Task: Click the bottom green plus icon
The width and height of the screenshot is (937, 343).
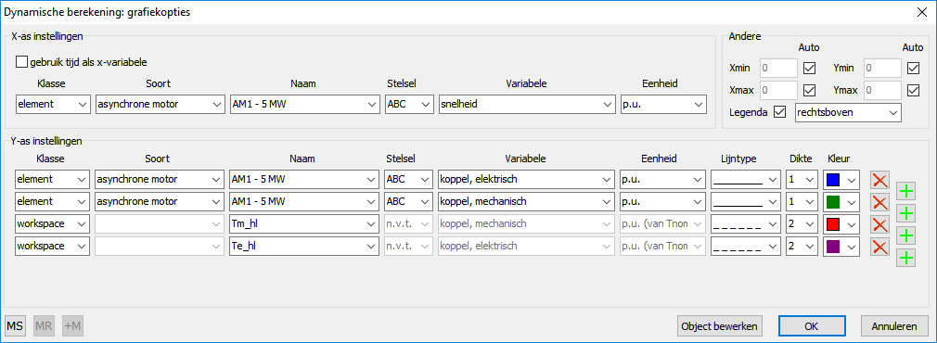Action: pos(906,258)
